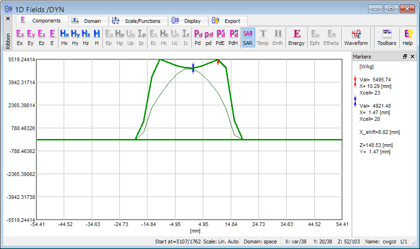Select the PdE power density icon
Screen dimensions: 420x249
click(x=220, y=37)
